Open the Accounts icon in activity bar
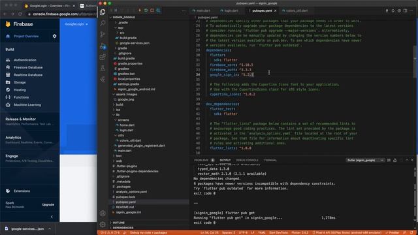418x235 pixels. [x=103, y=213]
